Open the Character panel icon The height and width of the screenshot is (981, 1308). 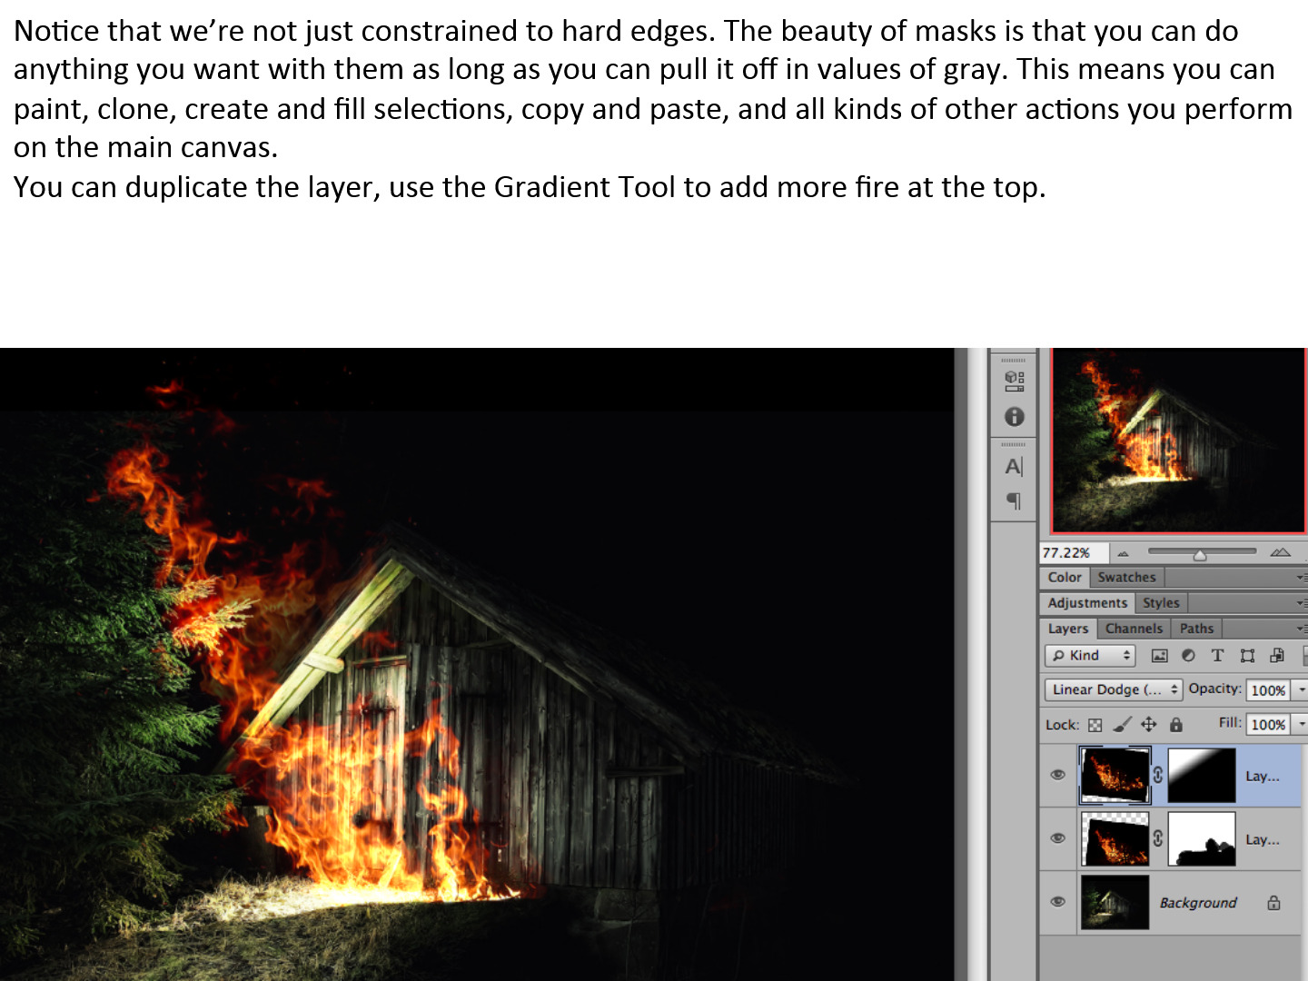click(1014, 467)
